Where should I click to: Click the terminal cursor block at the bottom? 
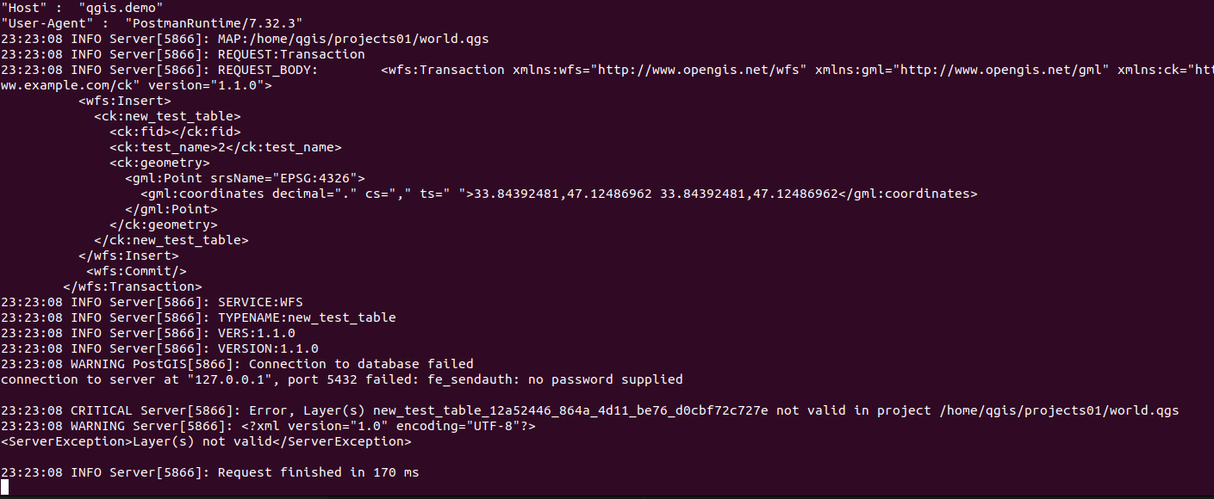(4, 488)
